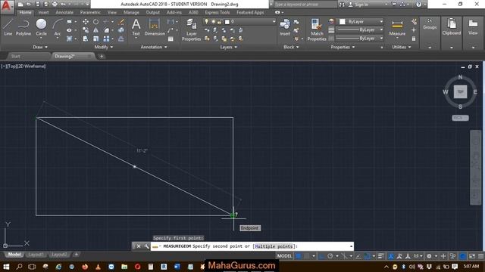The height and width of the screenshot is (272, 485).
Task: Open the Parametric ribbon tab
Action: (x=90, y=12)
